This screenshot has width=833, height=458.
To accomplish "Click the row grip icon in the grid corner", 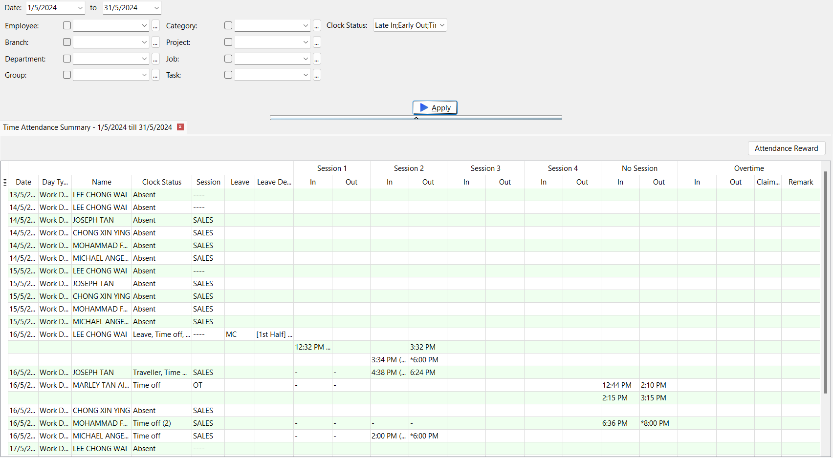I will (4, 182).
